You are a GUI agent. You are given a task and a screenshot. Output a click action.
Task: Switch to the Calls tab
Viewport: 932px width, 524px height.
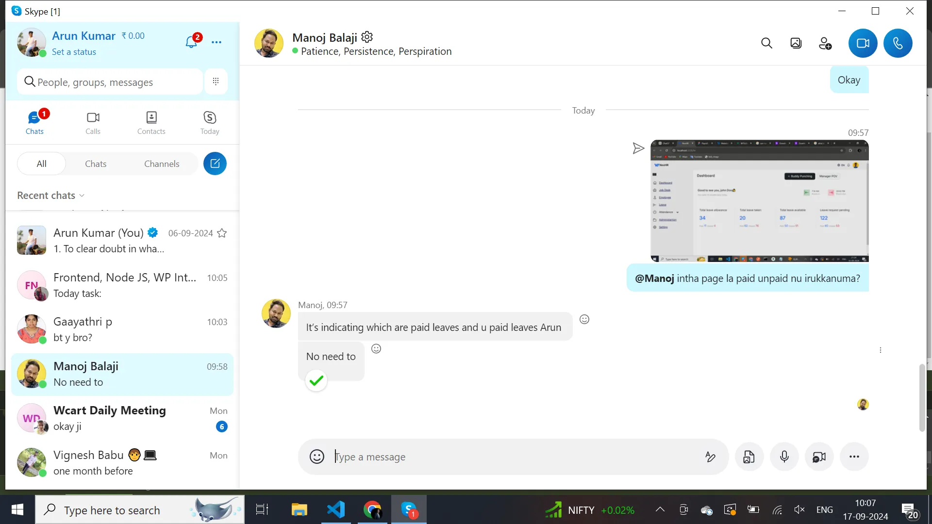click(93, 123)
